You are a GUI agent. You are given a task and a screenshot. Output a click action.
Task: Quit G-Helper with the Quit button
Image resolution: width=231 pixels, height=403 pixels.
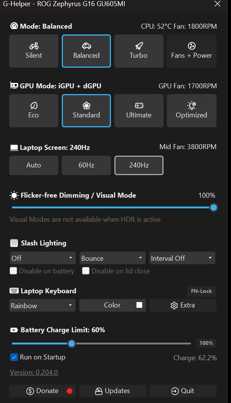[x=183, y=391]
